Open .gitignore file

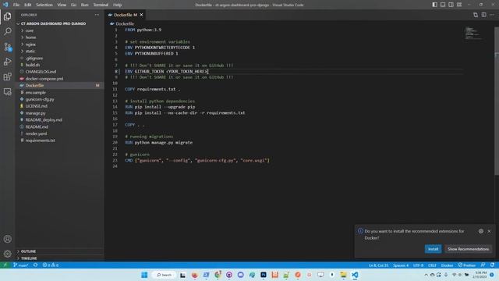(59, 58)
